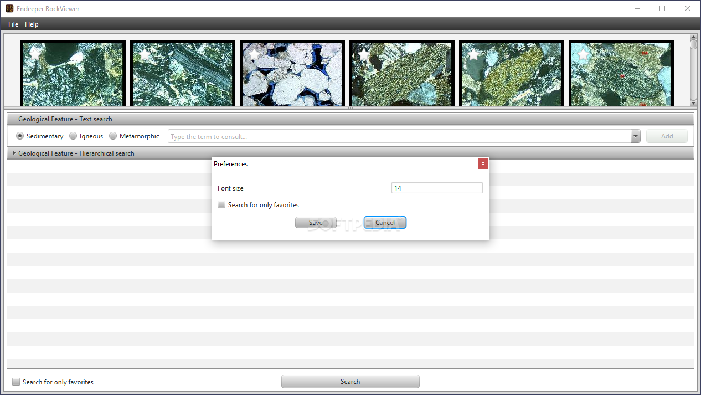
Task: Choose the Metamorphic radio option
Action: pos(113,136)
